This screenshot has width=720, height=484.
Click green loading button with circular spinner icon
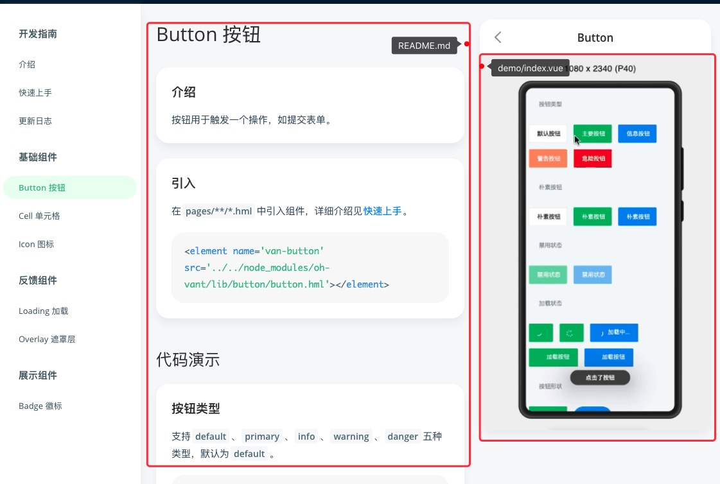(540, 333)
